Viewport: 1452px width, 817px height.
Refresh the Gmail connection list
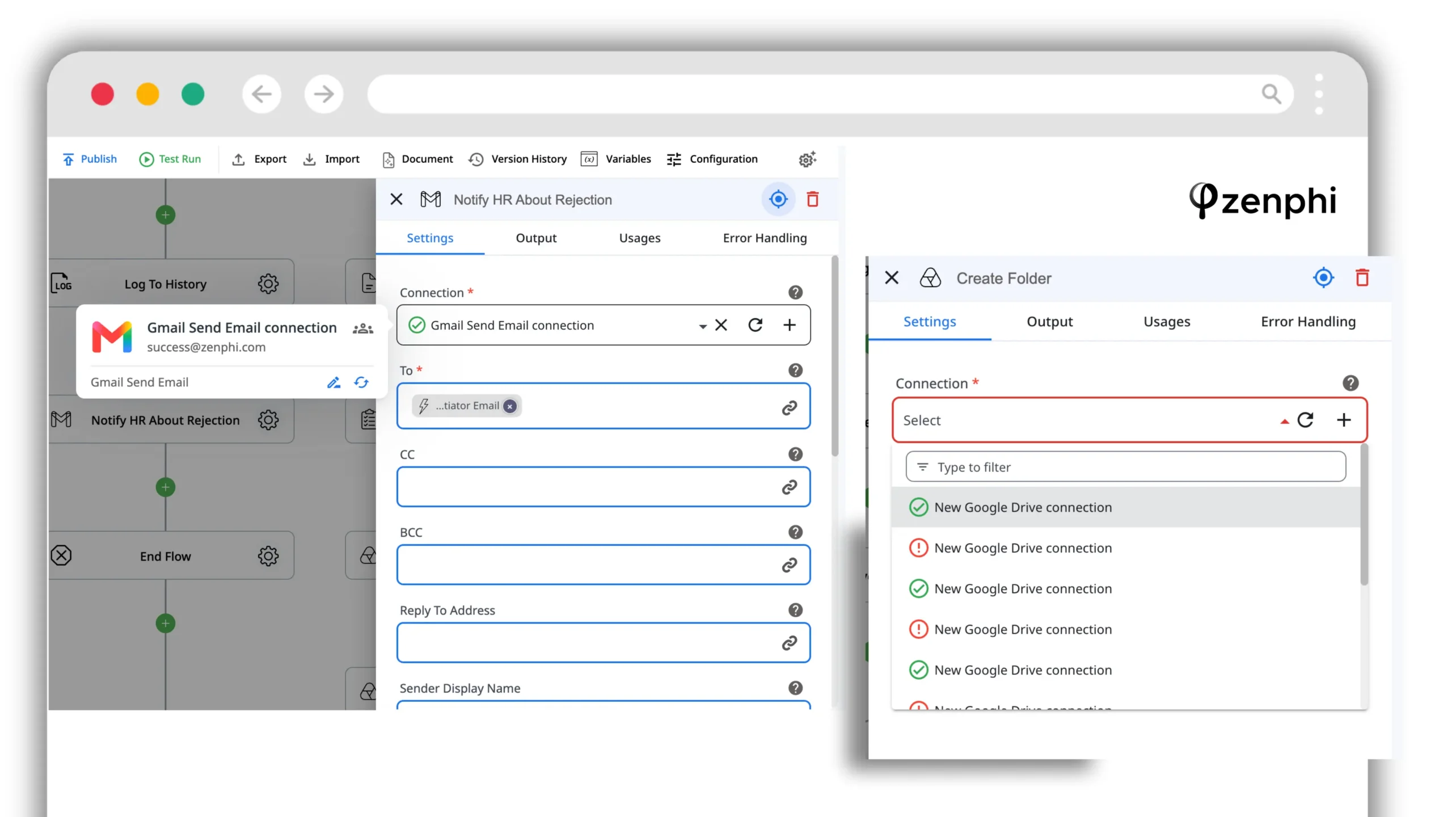tap(755, 325)
